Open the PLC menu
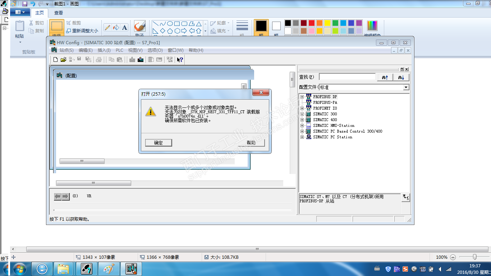Image resolution: width=491 pixels, height=276 pixels. coord(119,50)
